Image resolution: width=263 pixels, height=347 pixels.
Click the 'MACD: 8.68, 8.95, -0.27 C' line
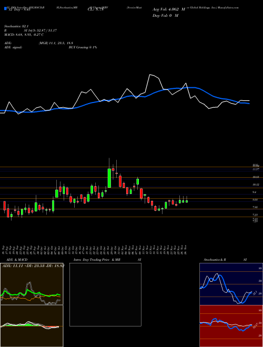coord(24,35)
